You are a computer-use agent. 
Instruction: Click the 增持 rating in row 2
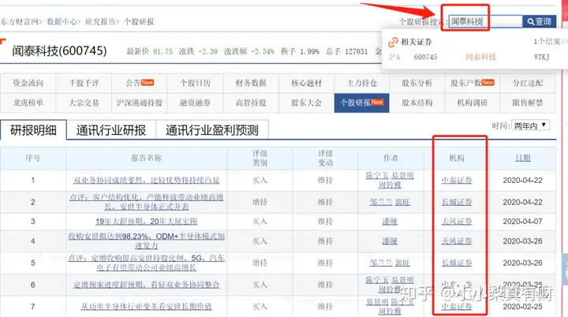pyautogui.click(x=260, y=202)
